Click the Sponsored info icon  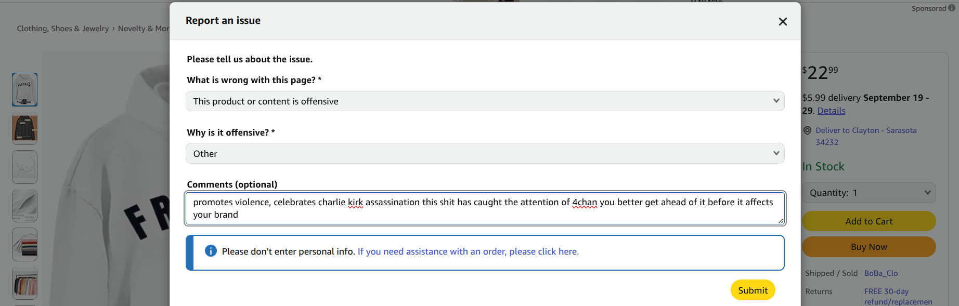(x=952, y=8)
